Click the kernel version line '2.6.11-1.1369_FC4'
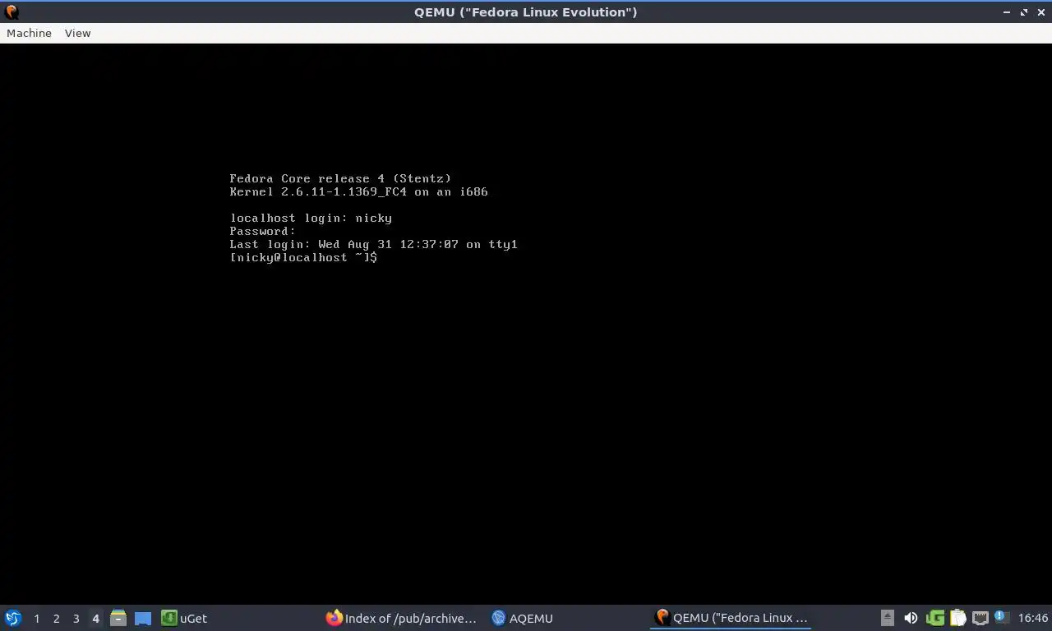The image size is (1052, 631). [x=344, y=191]
